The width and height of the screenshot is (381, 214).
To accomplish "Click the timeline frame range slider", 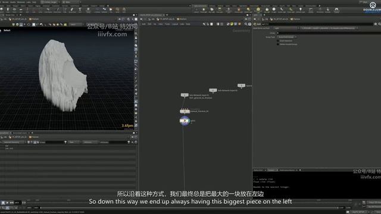I will point(189,207).
